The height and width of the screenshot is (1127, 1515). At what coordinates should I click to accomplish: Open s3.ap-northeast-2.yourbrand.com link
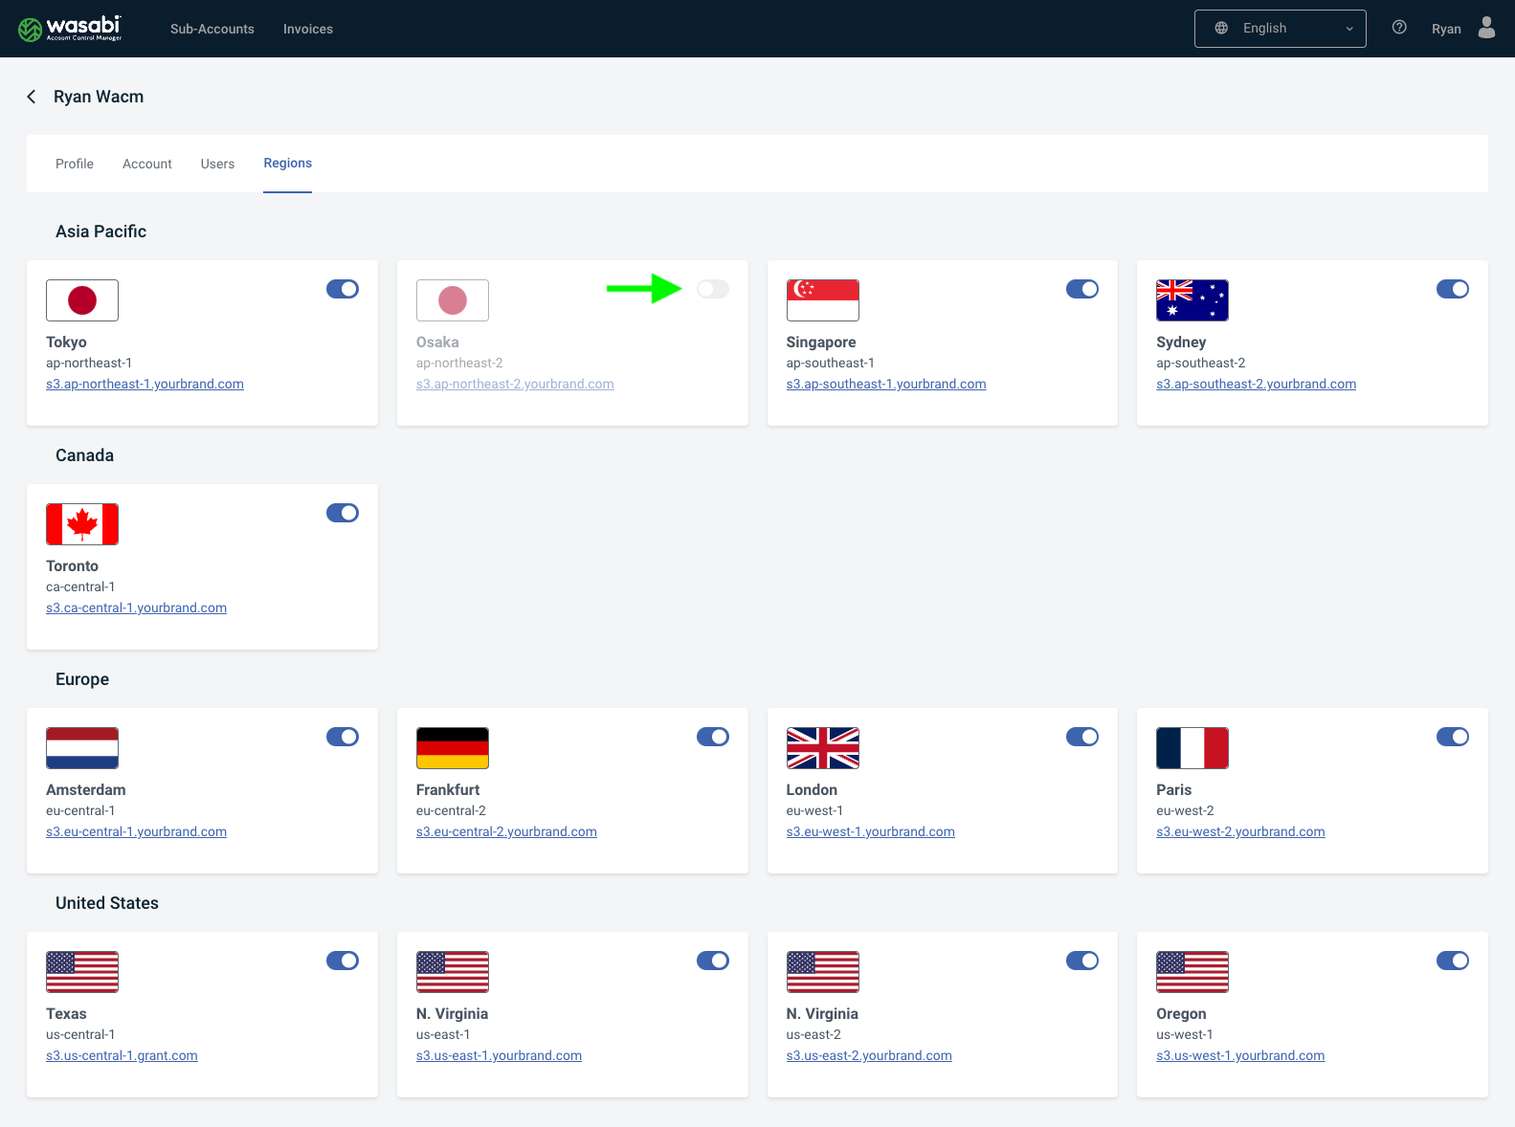coord(515,384)
